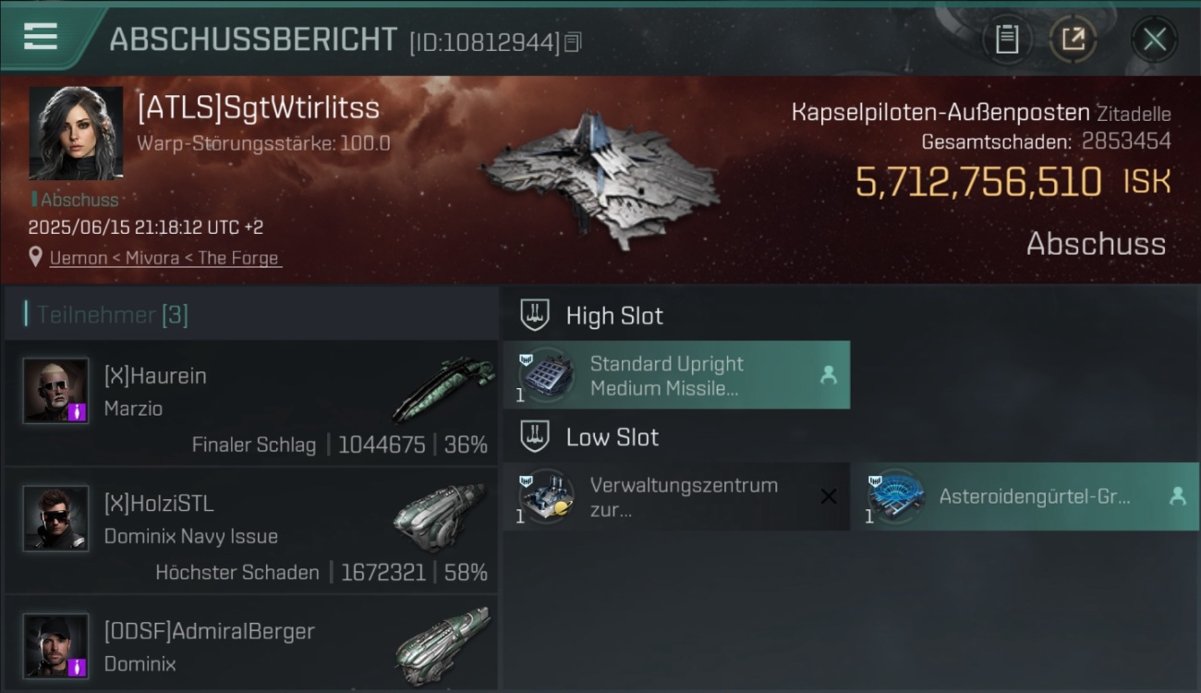Select Verwaltungszentrum low slot module
Screen dimensions: 1201x693
coord(676,496)
